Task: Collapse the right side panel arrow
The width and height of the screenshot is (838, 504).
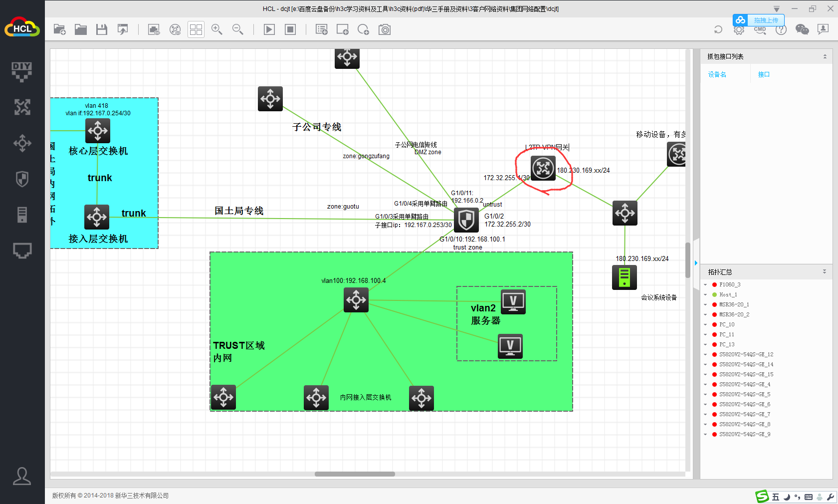Action: (x=696, y=263)
